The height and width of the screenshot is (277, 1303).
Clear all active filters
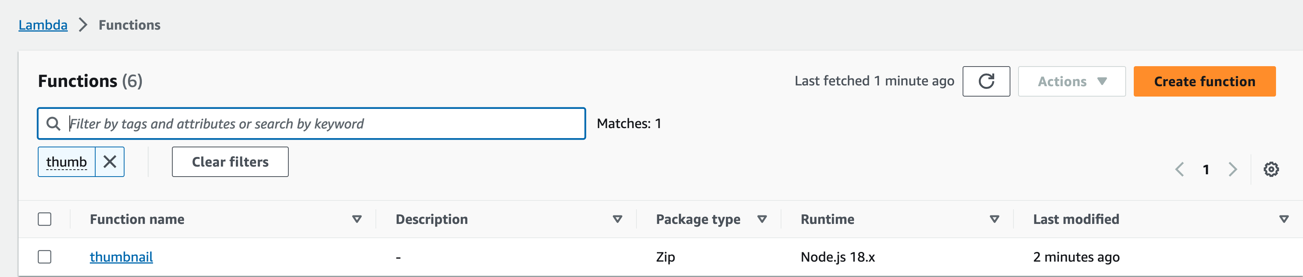[x=230, y=162]
